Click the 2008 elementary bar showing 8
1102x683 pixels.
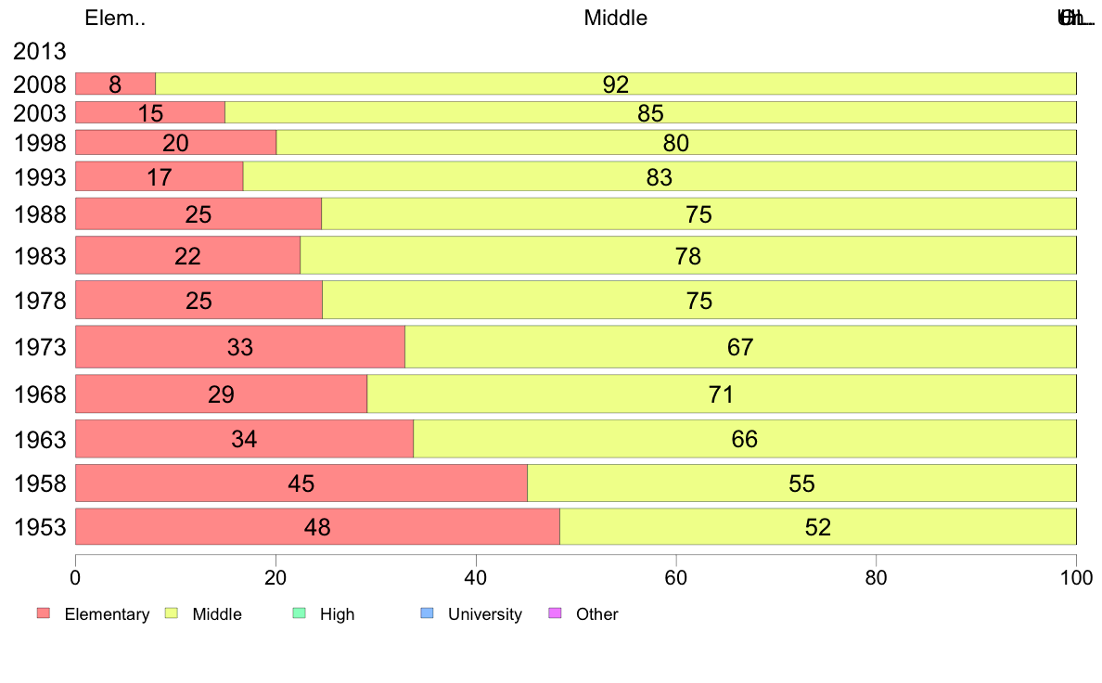coord(115,84)
